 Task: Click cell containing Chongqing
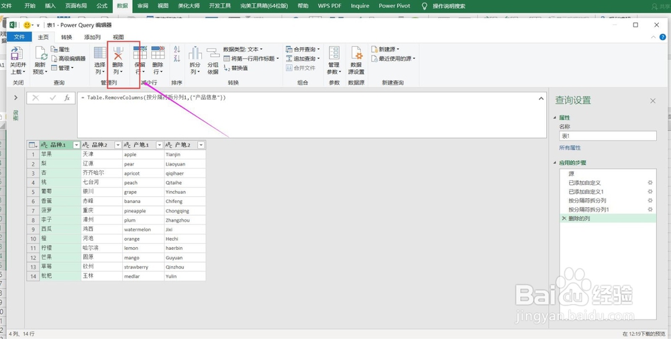pyautogui.click(x=185, y=211)
